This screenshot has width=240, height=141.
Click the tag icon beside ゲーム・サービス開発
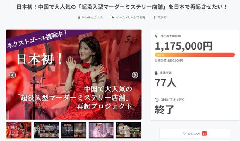pyautogui.click(x=113, y=17)
